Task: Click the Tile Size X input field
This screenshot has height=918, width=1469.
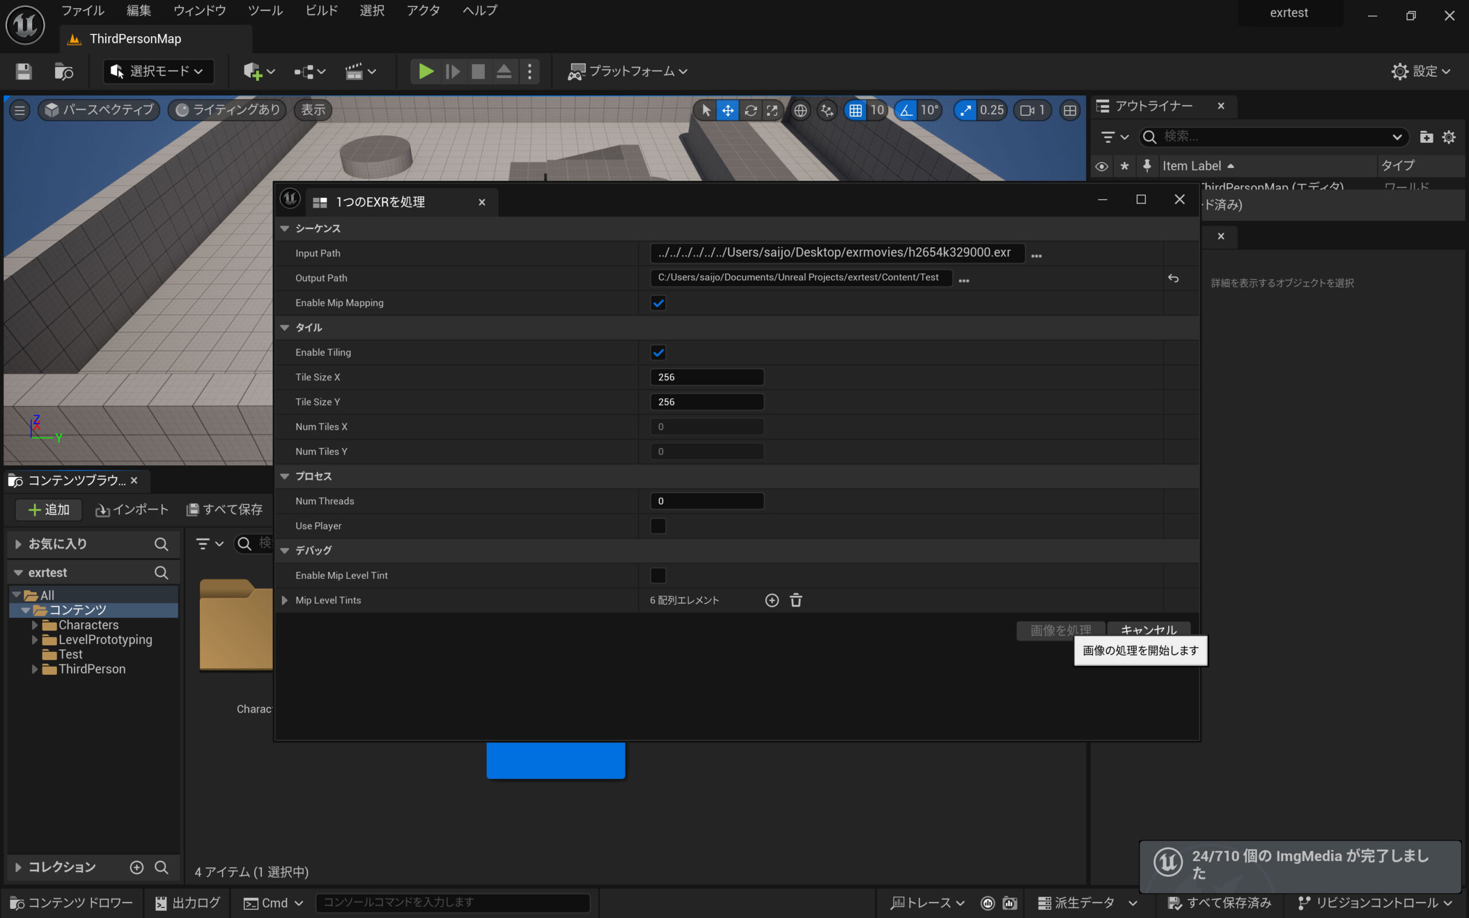Action: coord(706,377)
